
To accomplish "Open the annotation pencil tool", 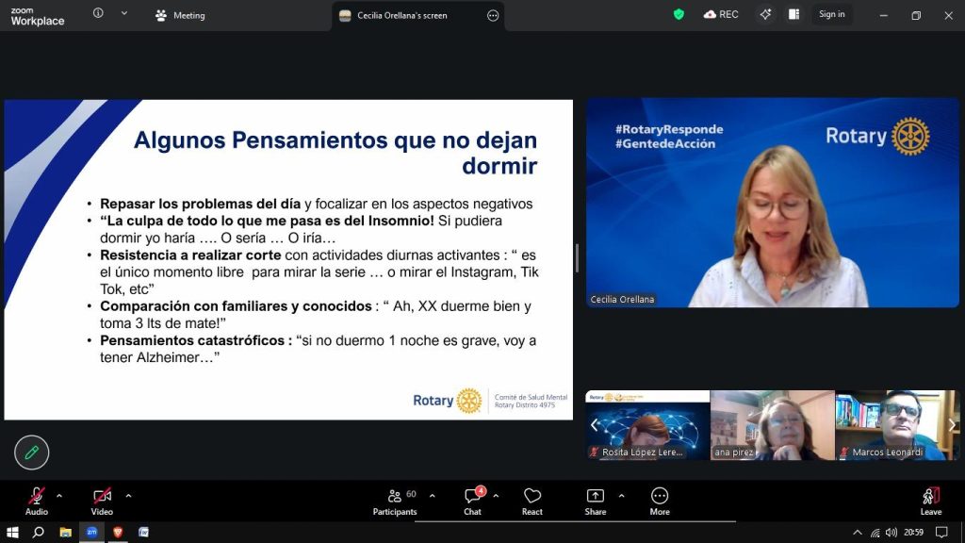I will pyautogui.click(x=31, y=452).
